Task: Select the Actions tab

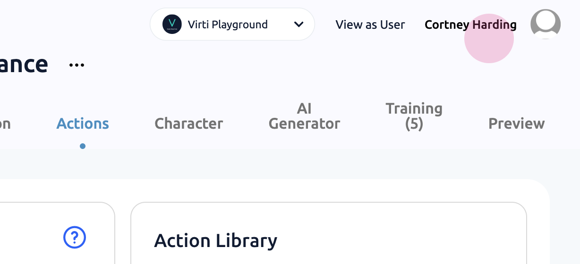Action: pos(83,124)
